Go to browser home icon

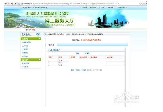pos(15,4)
